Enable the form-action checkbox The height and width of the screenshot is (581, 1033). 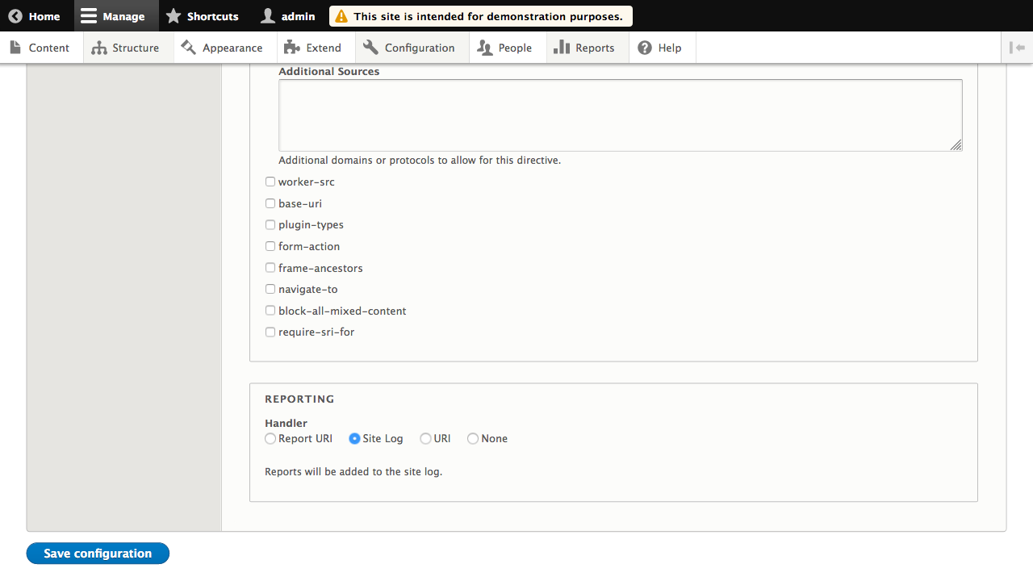coord(270,246)
